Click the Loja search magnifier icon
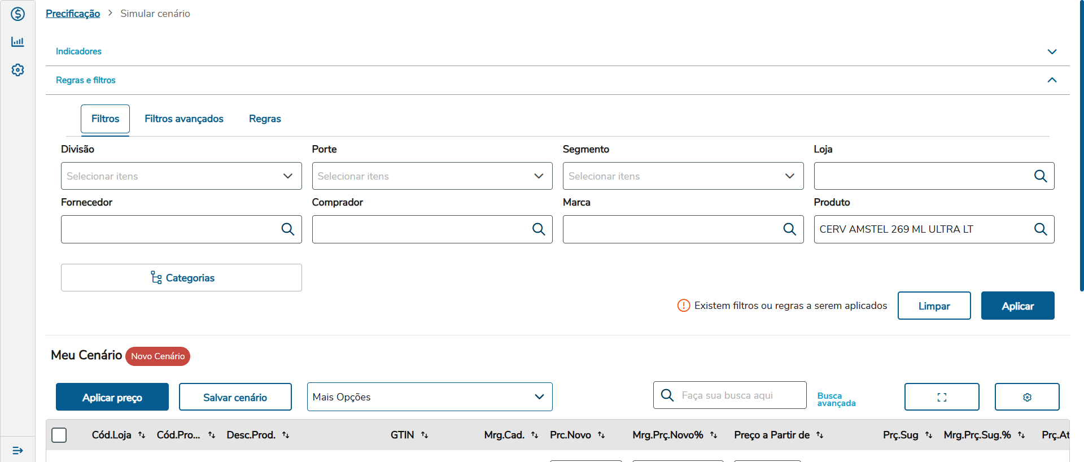Screen dimensions: 1084x462 coord(1040,176)
